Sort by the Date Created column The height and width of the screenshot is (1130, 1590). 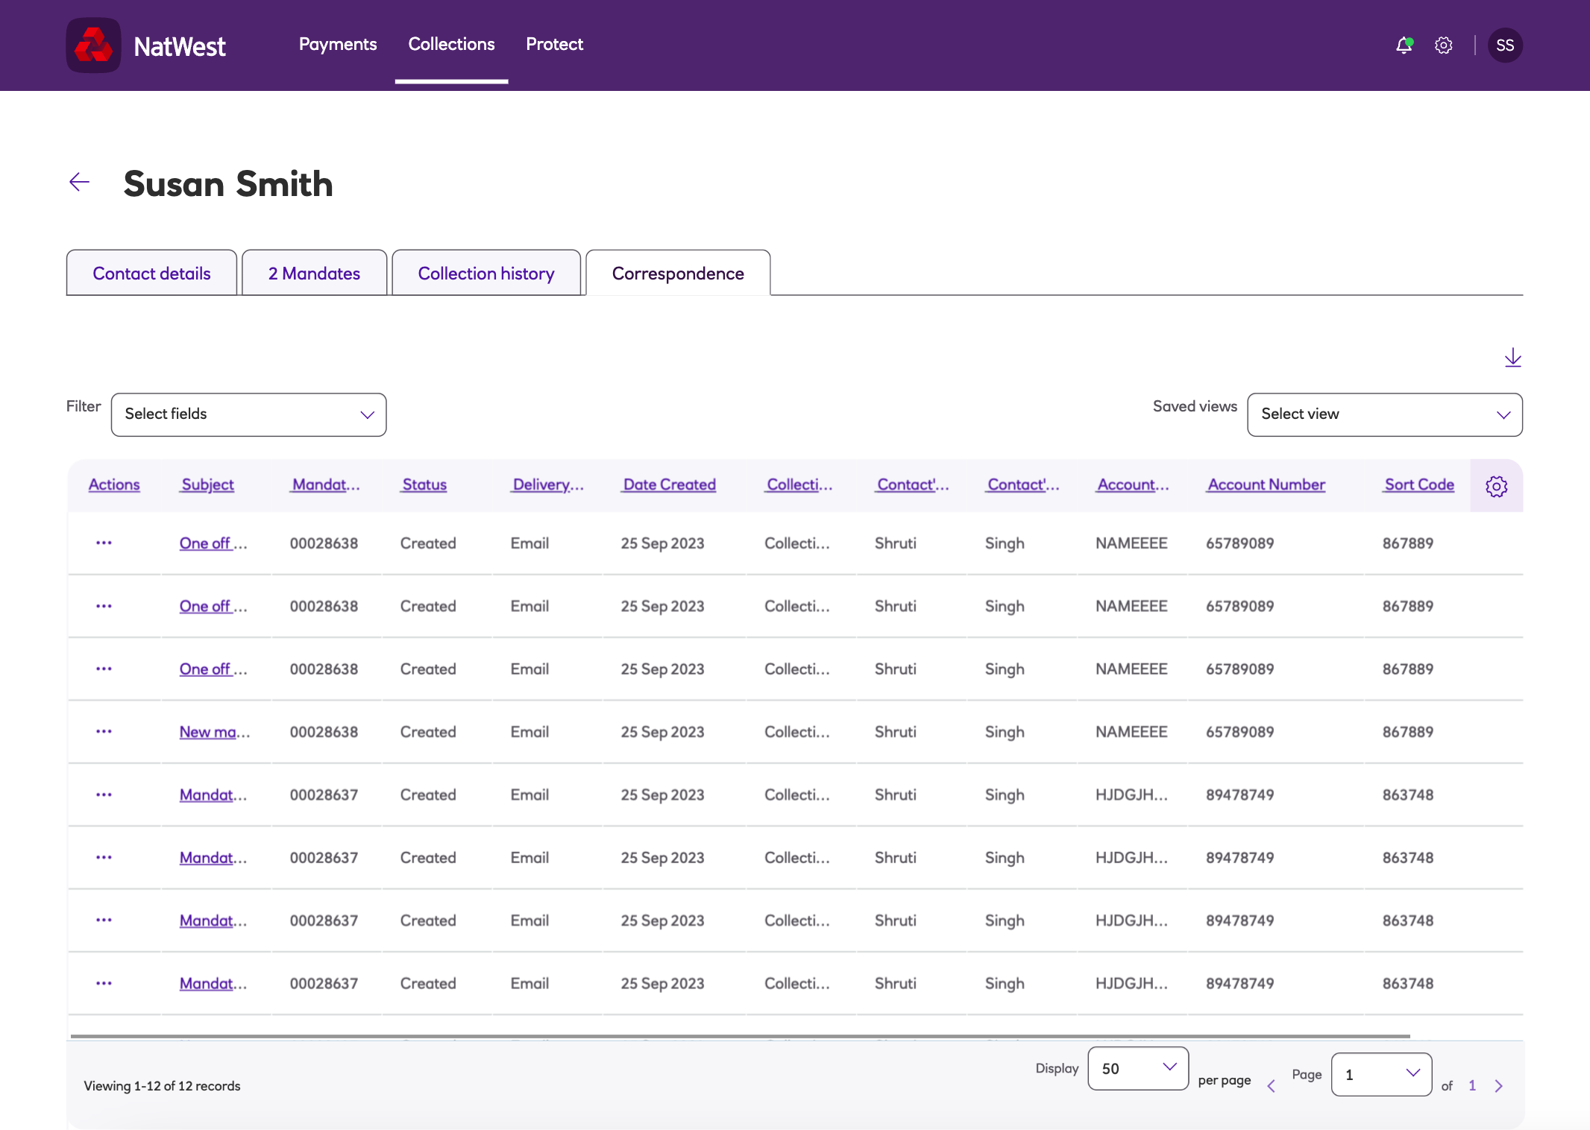click(x=669, y=484)
